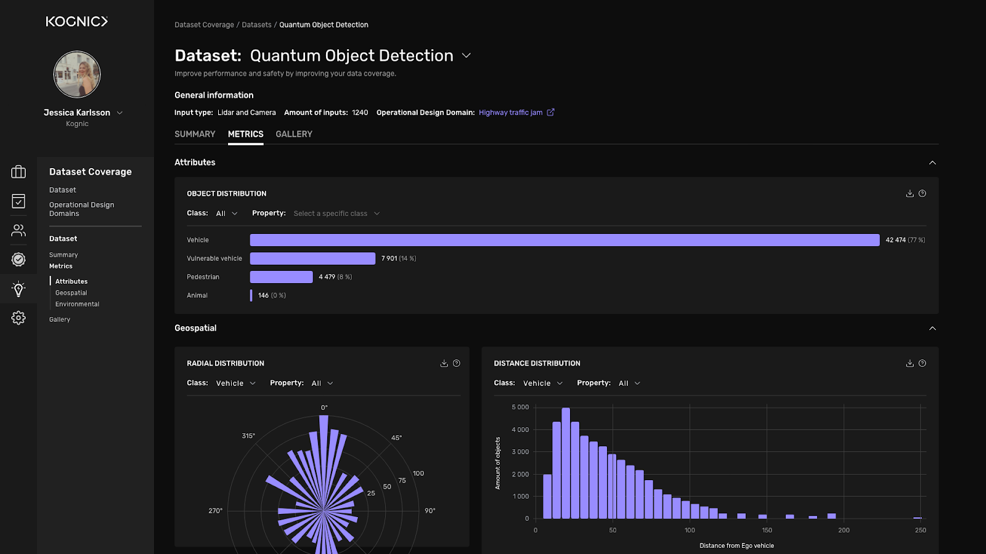The width and height of the screenshot is (986, 554).
Task: Click the '146 (0 %)' value
Action: click(x=272, y=295)
